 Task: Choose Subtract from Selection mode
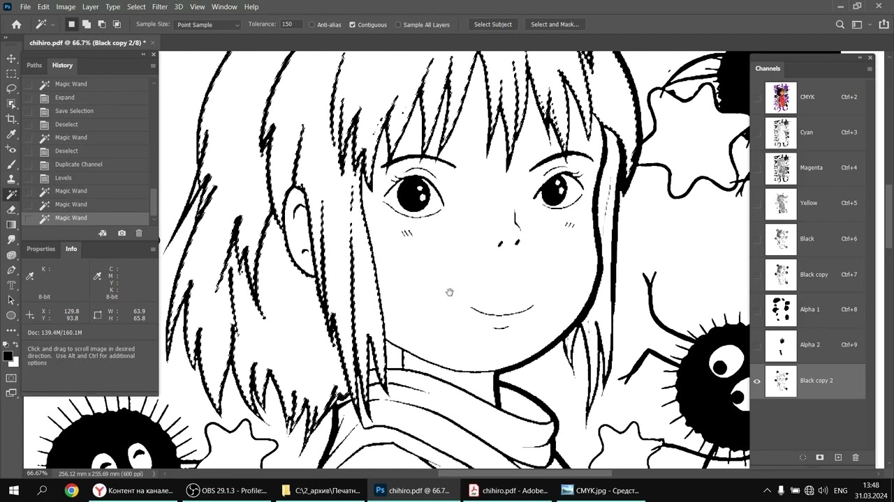click(102, 24)
